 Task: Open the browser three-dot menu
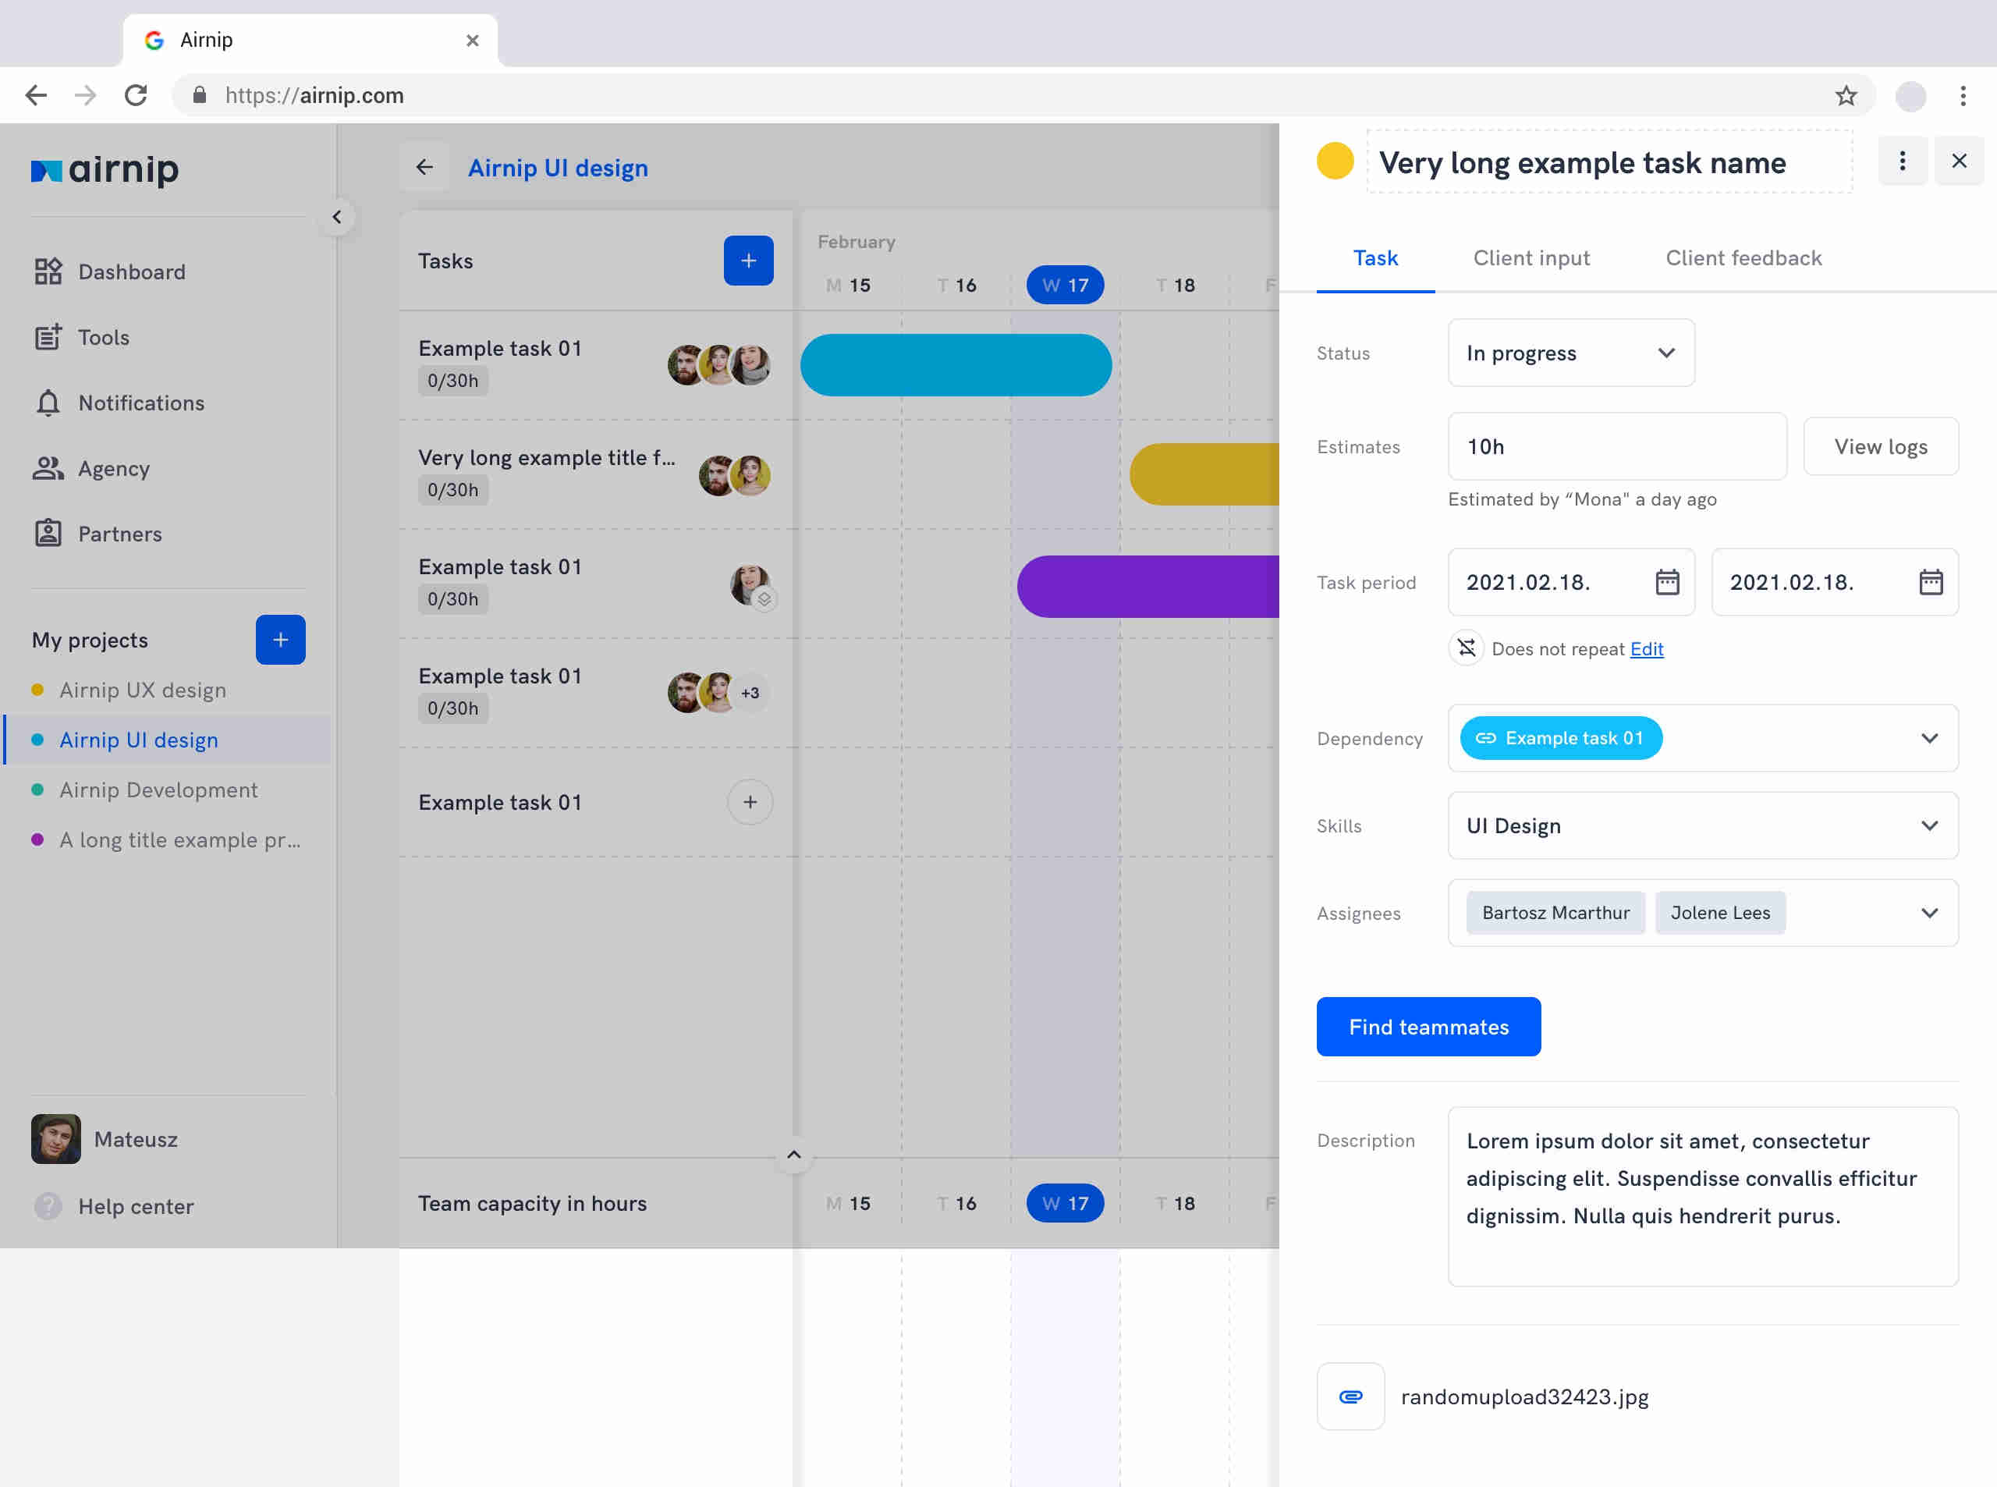pos(1963,95)
